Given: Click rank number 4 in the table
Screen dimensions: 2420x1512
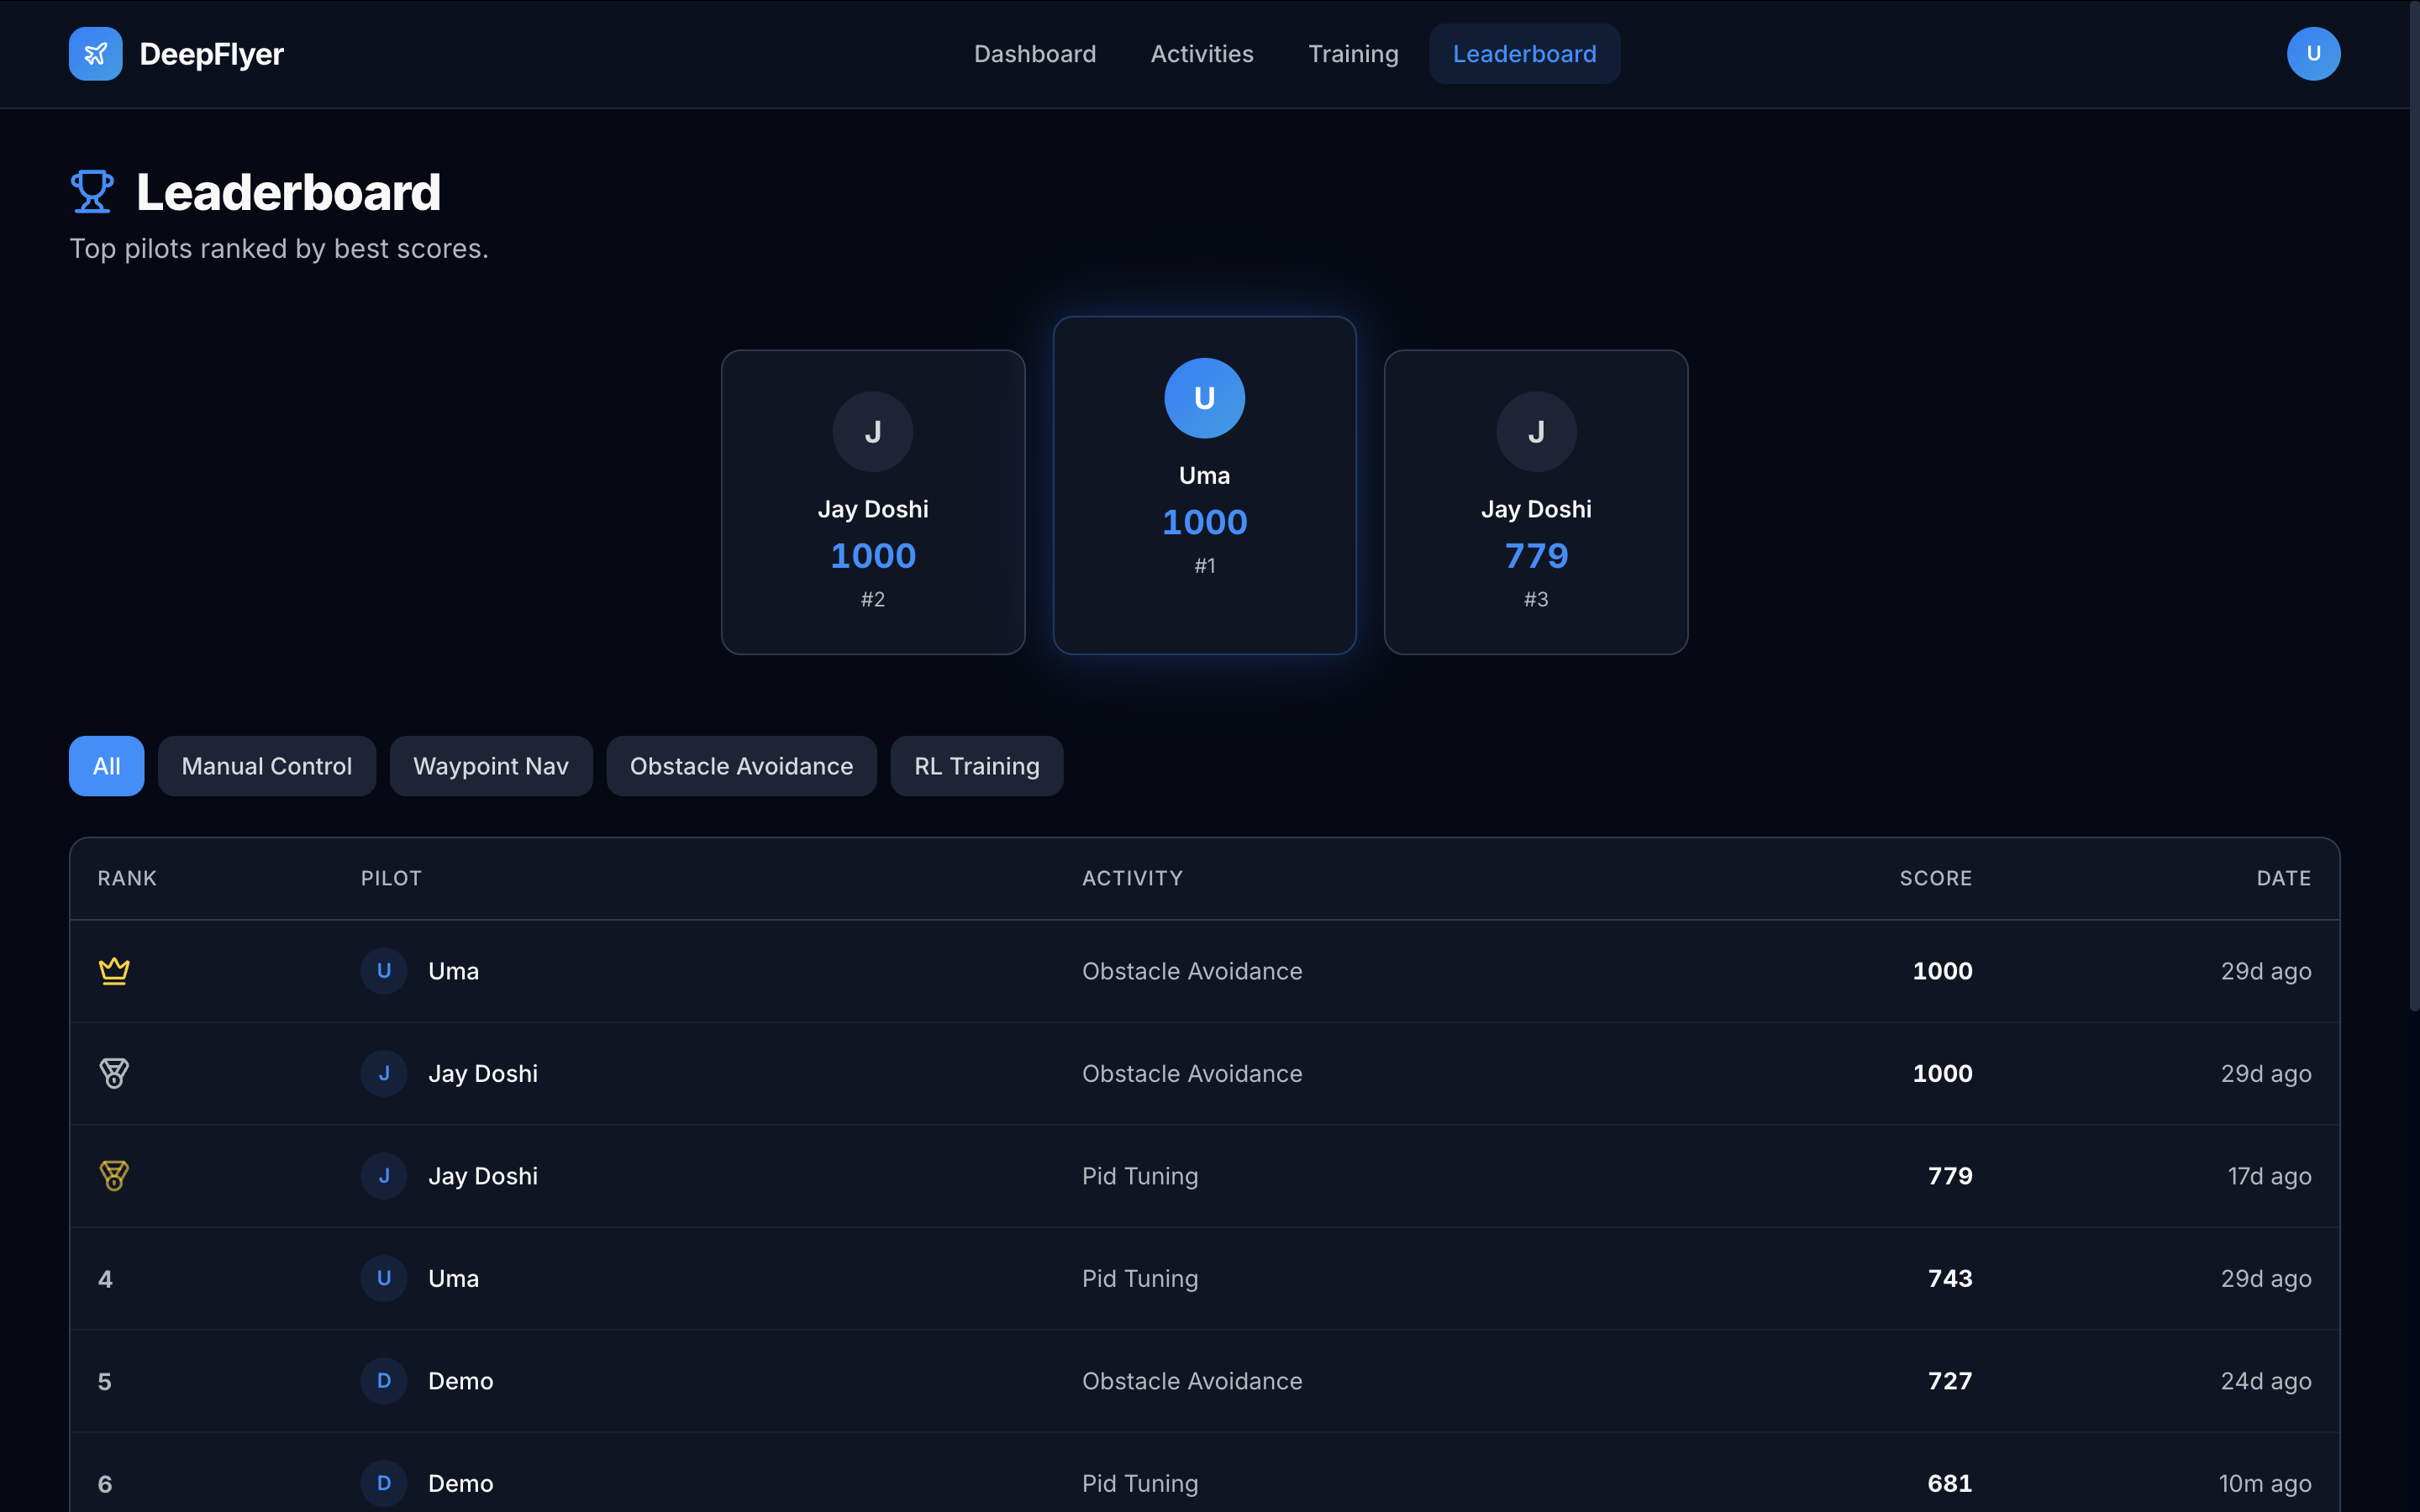Looking at the screenshot, I should (105, 1279).
